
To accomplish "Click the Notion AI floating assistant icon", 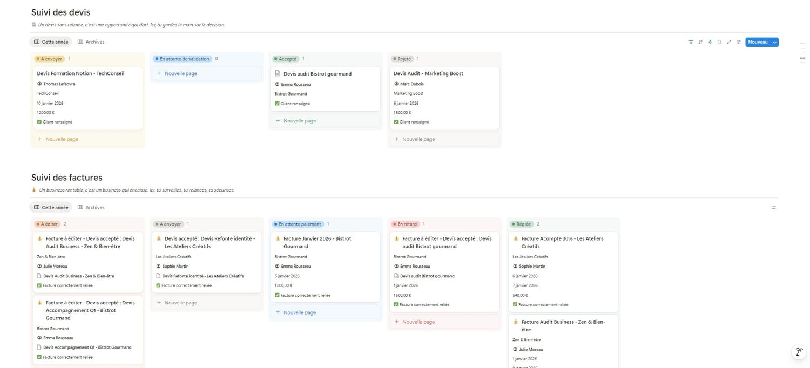I will coord(799,352).
